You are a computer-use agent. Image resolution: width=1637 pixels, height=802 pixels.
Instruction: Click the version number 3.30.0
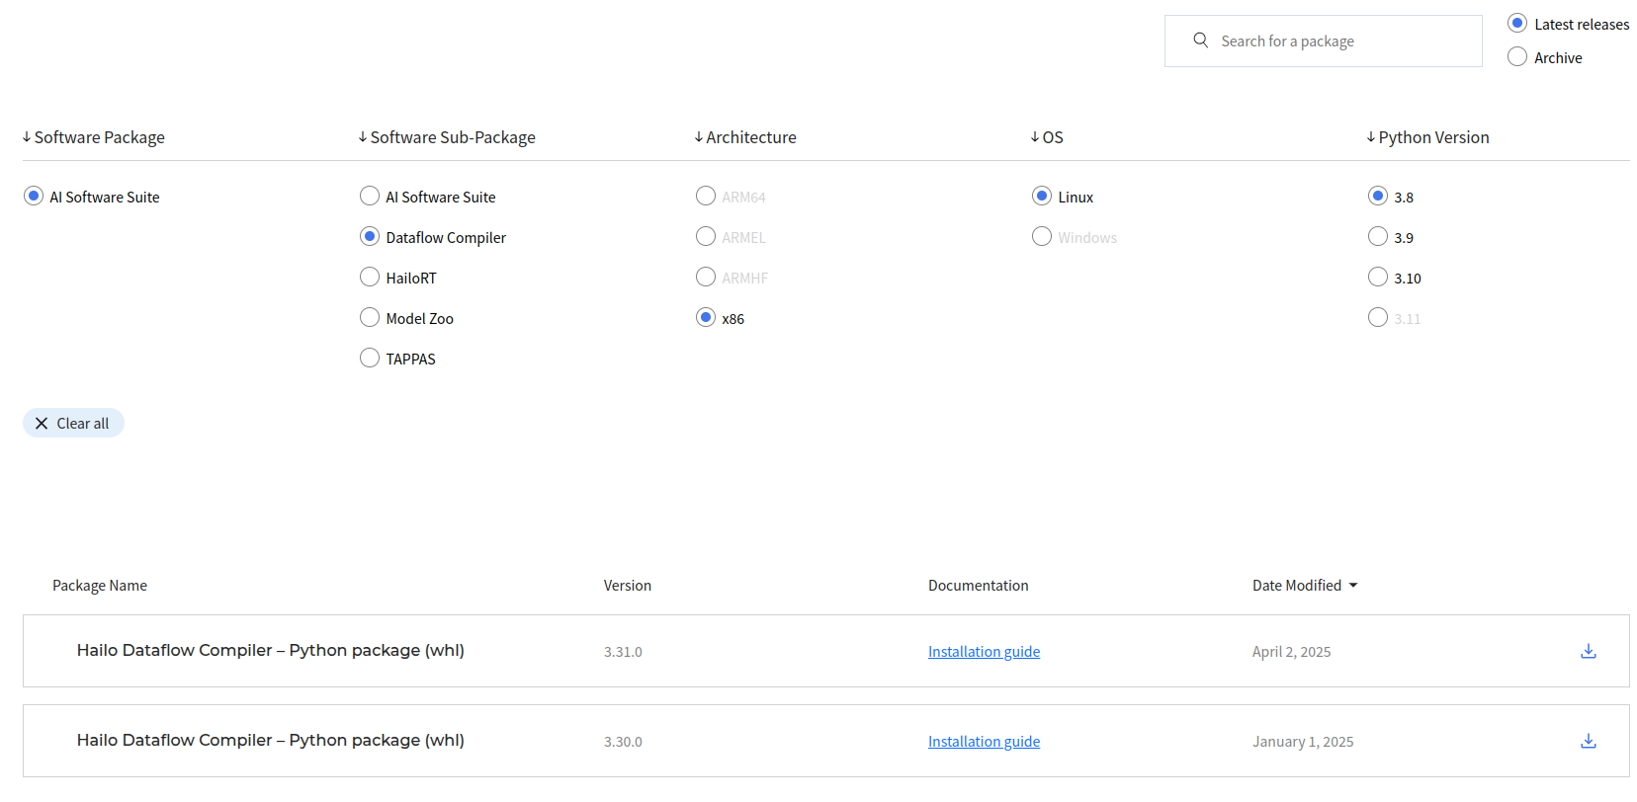pos(623,742)
